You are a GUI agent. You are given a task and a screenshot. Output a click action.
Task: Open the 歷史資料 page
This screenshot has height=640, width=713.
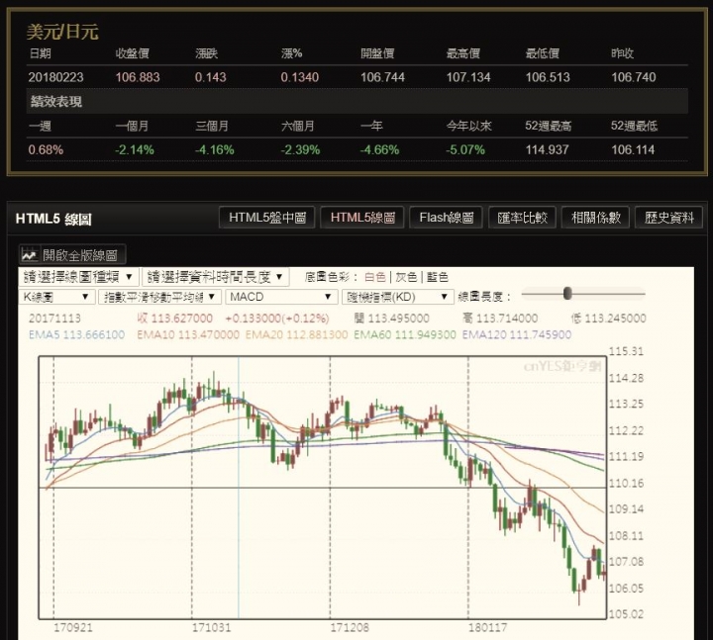coord(668,218)
